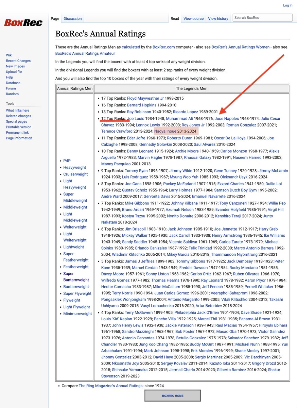Open the Database sidebar link
The width and height of the screenshot is (297, 408).
(x=13, y=83)
